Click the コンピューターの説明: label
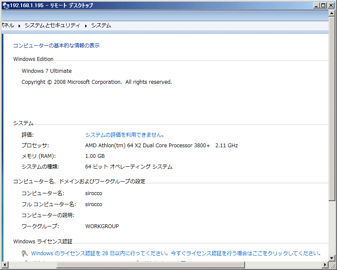 (x=48, y=215)
